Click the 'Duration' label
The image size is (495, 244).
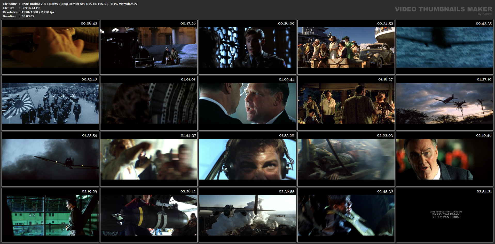(x=9, y=16)
